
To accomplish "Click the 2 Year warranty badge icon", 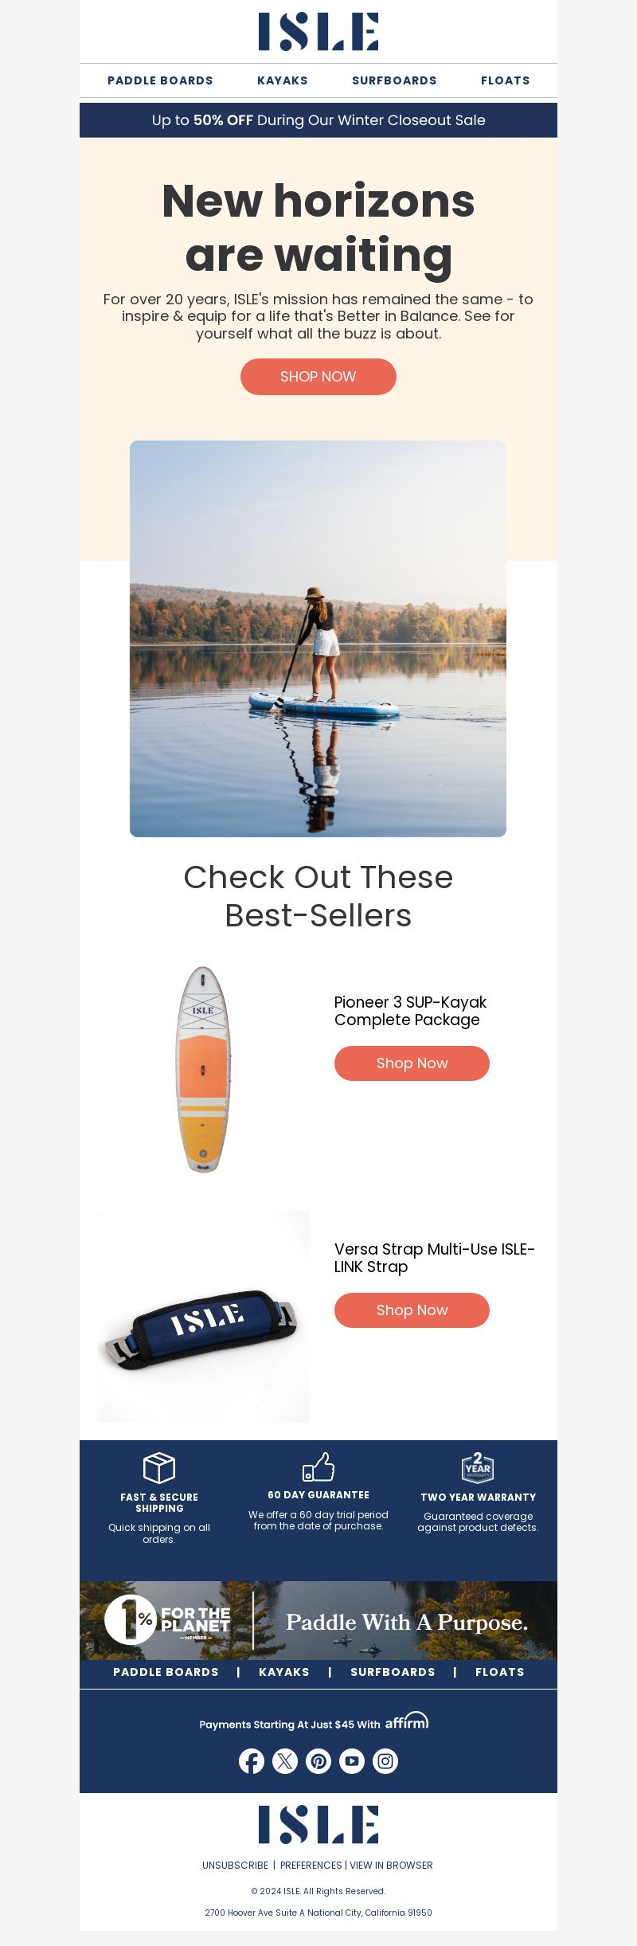I will point(478,1466).
